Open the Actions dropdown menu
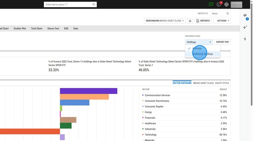Viewport: 253px width, 141px height. [222, 21]
